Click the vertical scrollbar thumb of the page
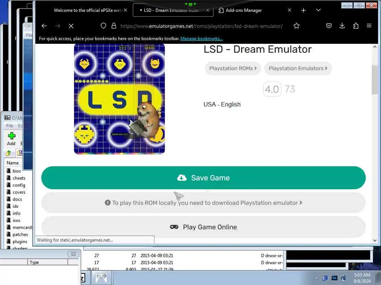The image size is (381, 285). [375, 80]
